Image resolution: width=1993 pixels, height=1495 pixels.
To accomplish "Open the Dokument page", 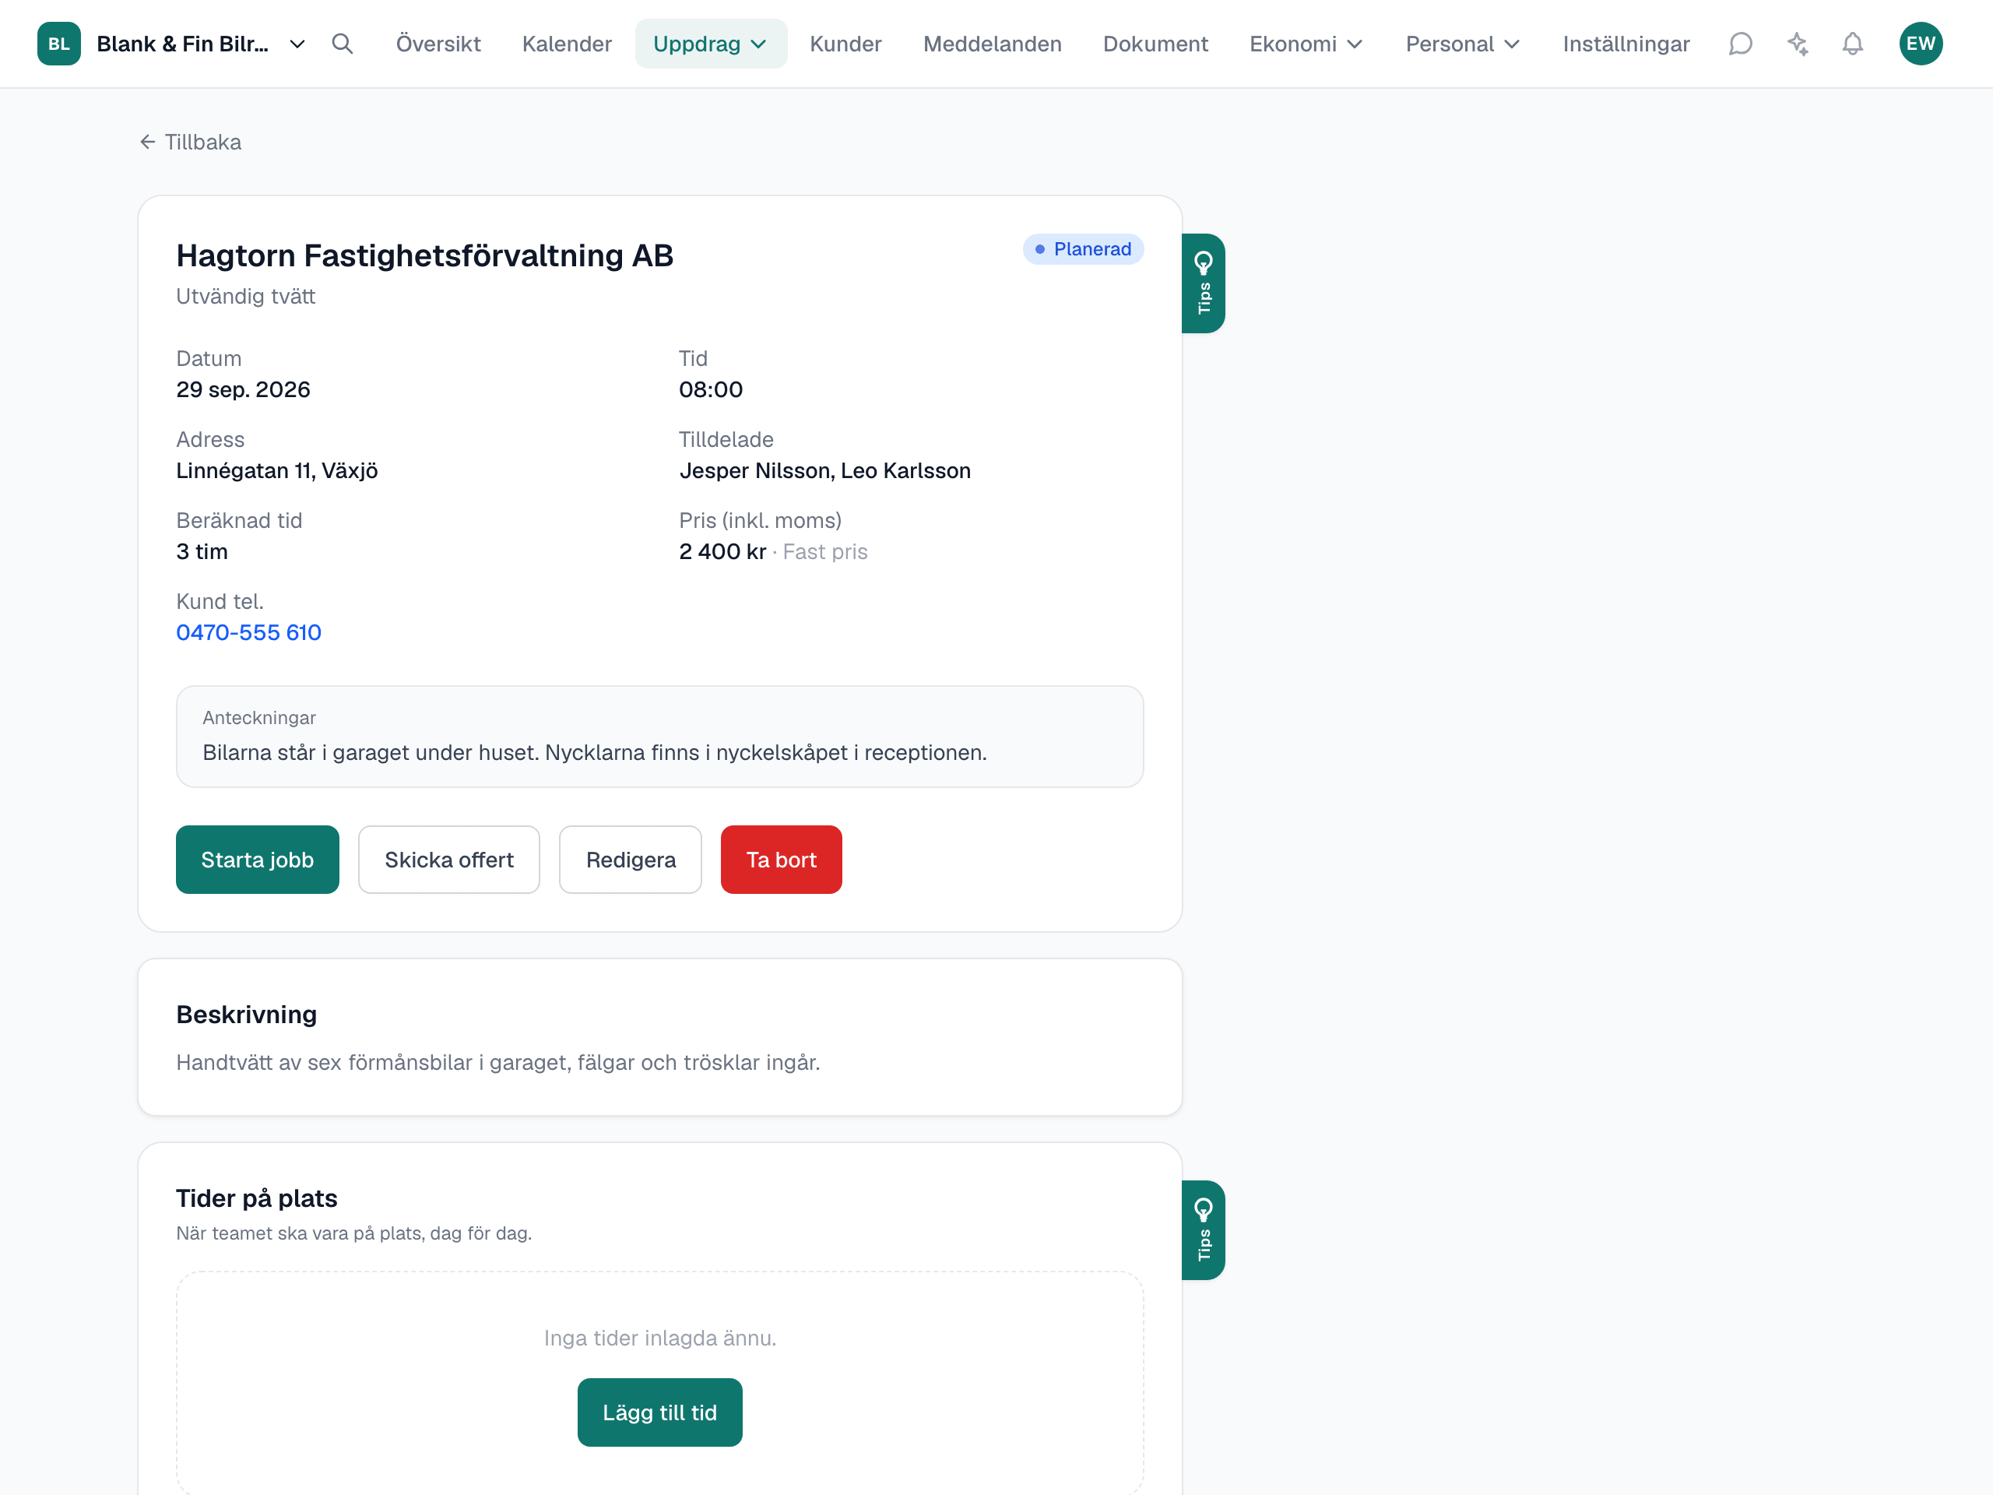I will click(1155, 44).
